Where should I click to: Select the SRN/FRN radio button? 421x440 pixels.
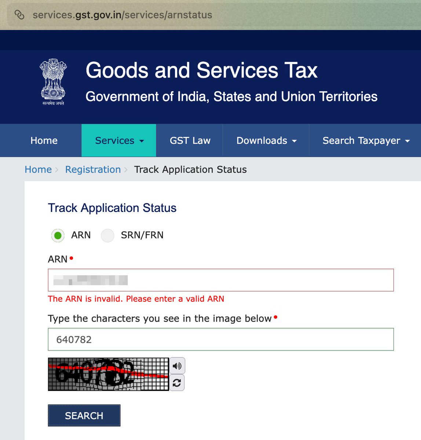(x=107, y=235)
